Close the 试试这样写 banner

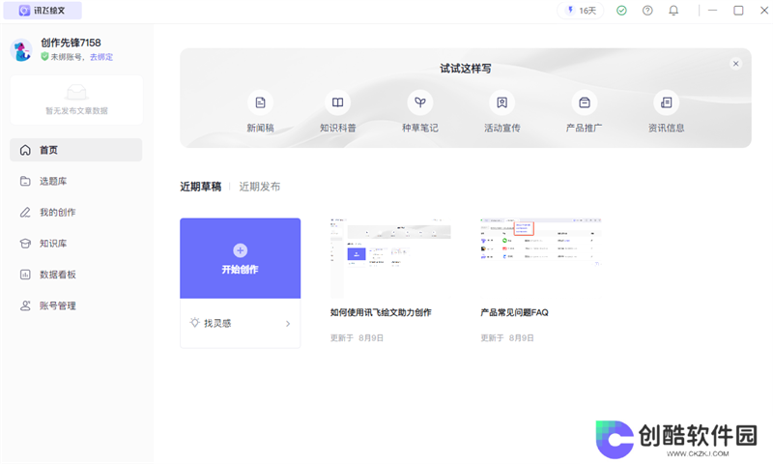735,64
